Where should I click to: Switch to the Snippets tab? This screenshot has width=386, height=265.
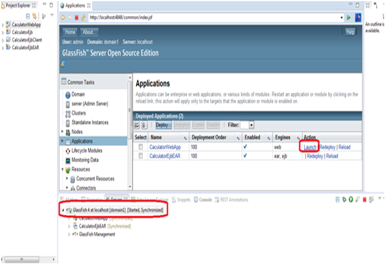click(x=181, y=199)
